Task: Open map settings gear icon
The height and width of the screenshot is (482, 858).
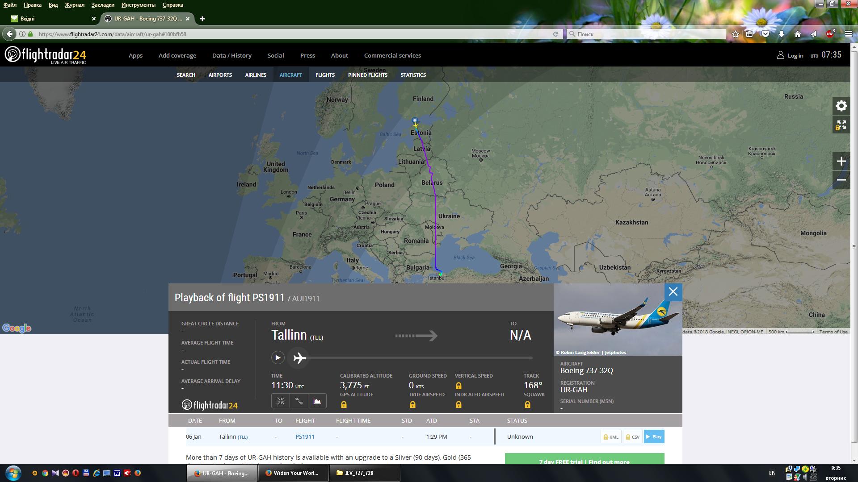Action: click(x=841, y=106)
